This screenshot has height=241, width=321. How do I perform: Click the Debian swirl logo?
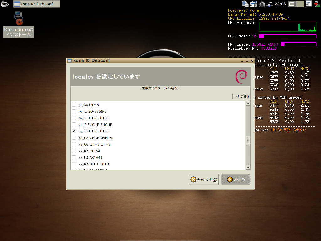pyautogui.click(x=241, y=77)
